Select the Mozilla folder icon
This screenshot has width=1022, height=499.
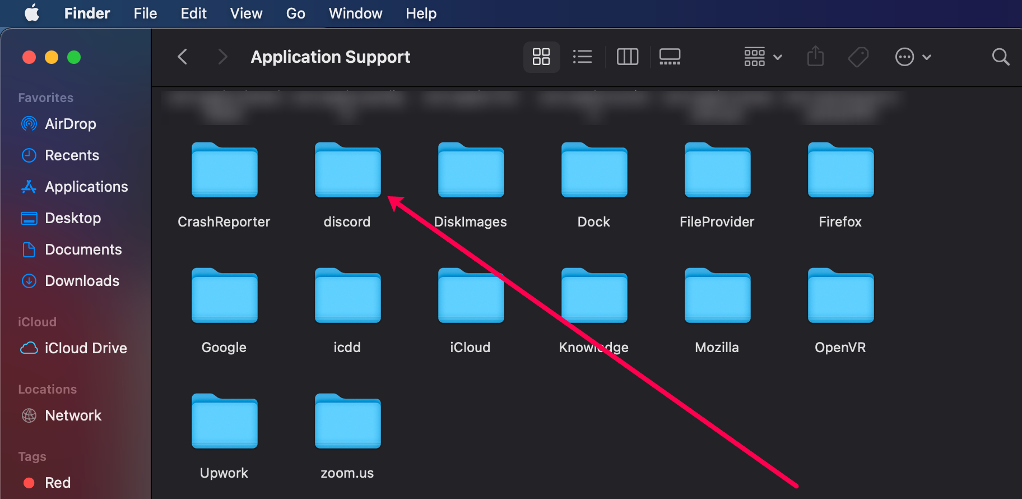[x=718, y=295]
